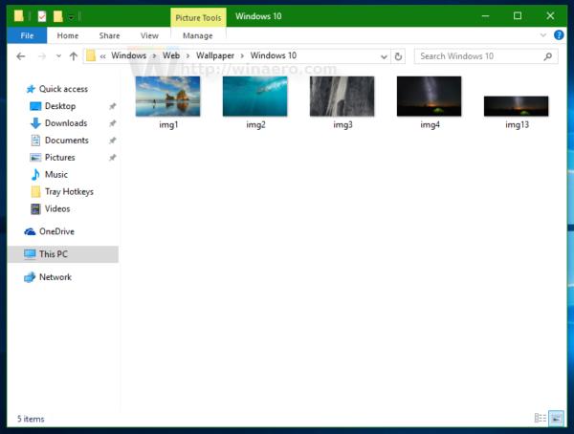Minimize the Windows 10 Explorer window
This screenshot has height=434, width=574.
coord(485,16)
